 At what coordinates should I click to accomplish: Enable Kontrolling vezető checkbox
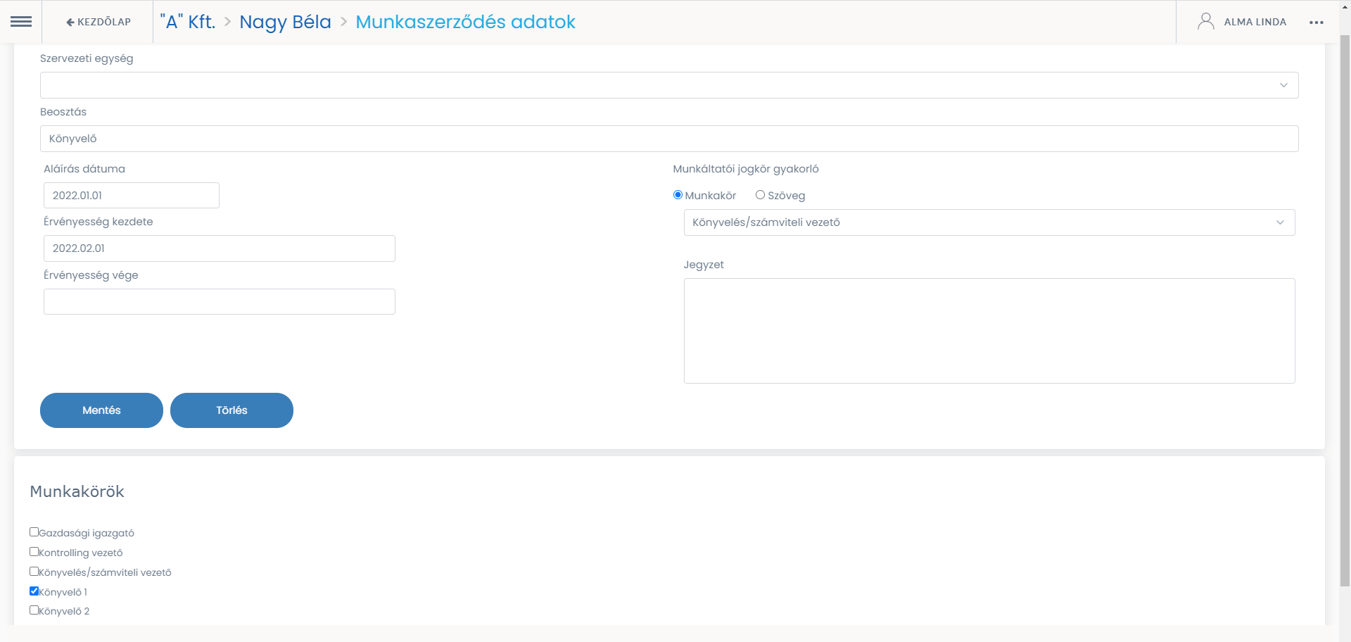click(34, 552)
